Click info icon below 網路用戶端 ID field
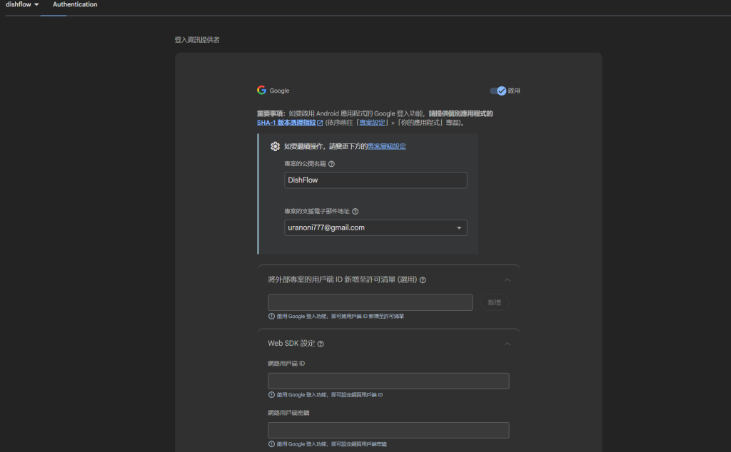731x452 pixels. (x=271, y=395)
